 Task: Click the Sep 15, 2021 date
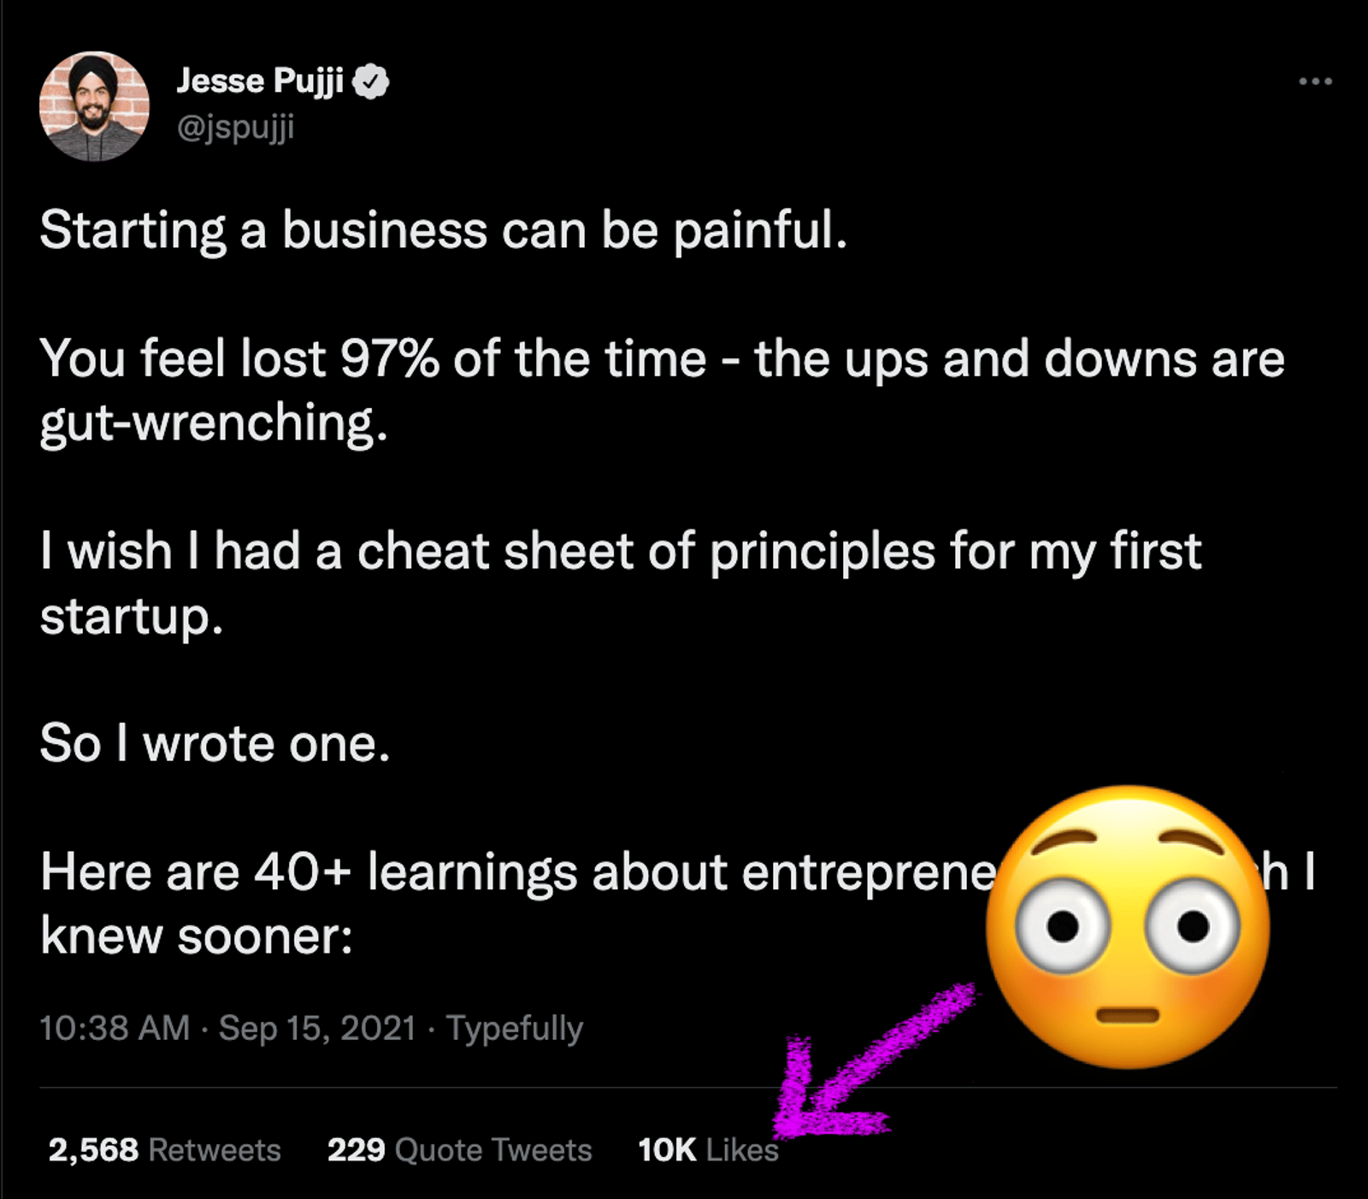pos(317,1028)
